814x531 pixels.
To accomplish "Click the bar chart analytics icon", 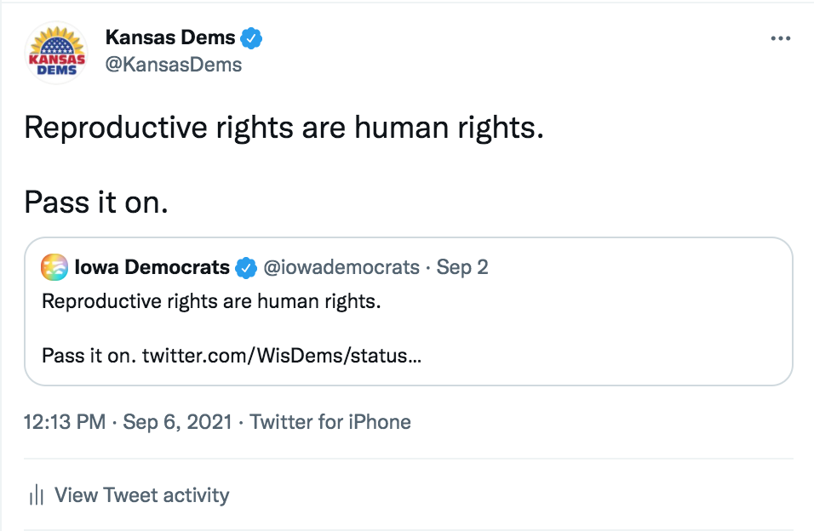I will [36, 495].
